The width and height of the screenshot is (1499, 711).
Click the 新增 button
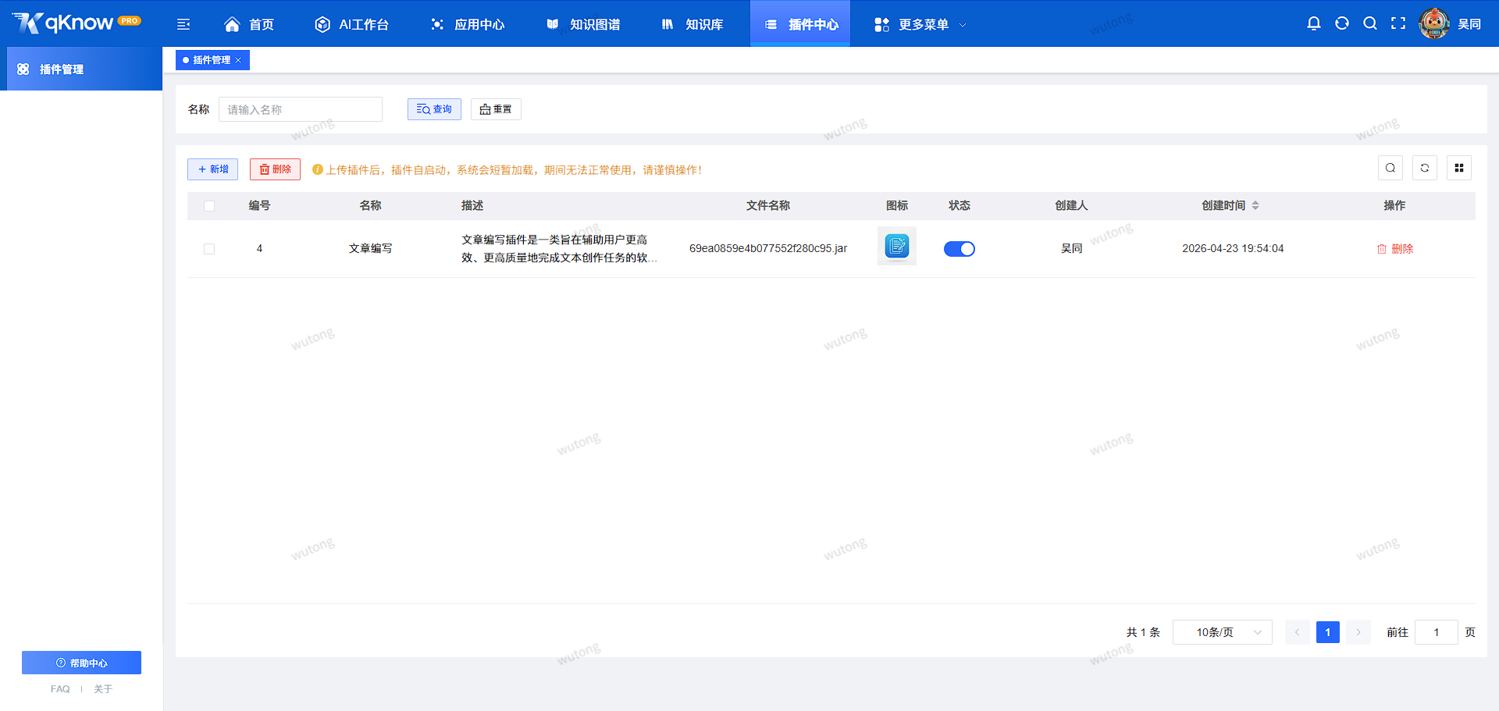[x=212, y=169]
